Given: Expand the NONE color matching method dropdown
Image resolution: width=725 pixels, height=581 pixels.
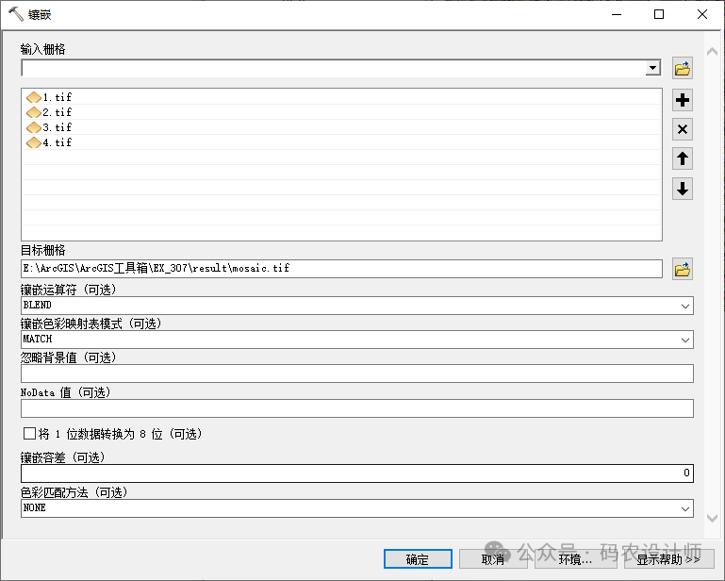Looking at the screenshot, I should pos(684,508).
